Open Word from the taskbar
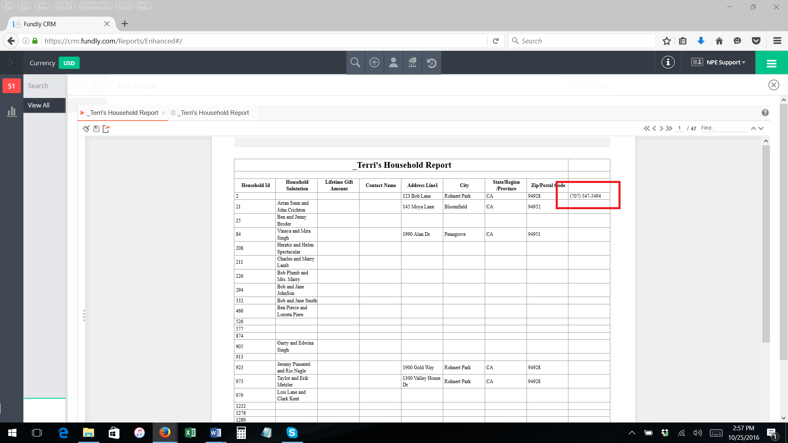The width and height of the screenshot is (788, 443). [x=215, y=433]
